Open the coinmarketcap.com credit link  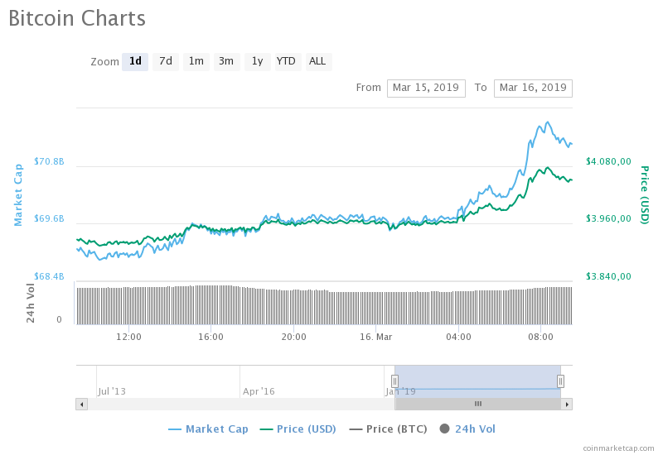tap(618, 448)
